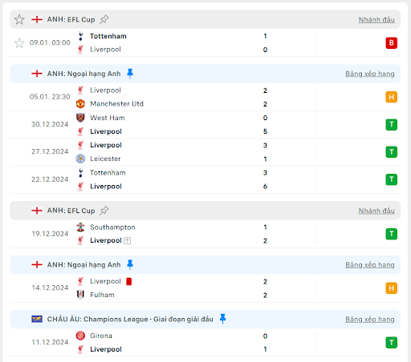
Task: Click the orange H badge for Manchester Utd draw
Action: point(391,97)
